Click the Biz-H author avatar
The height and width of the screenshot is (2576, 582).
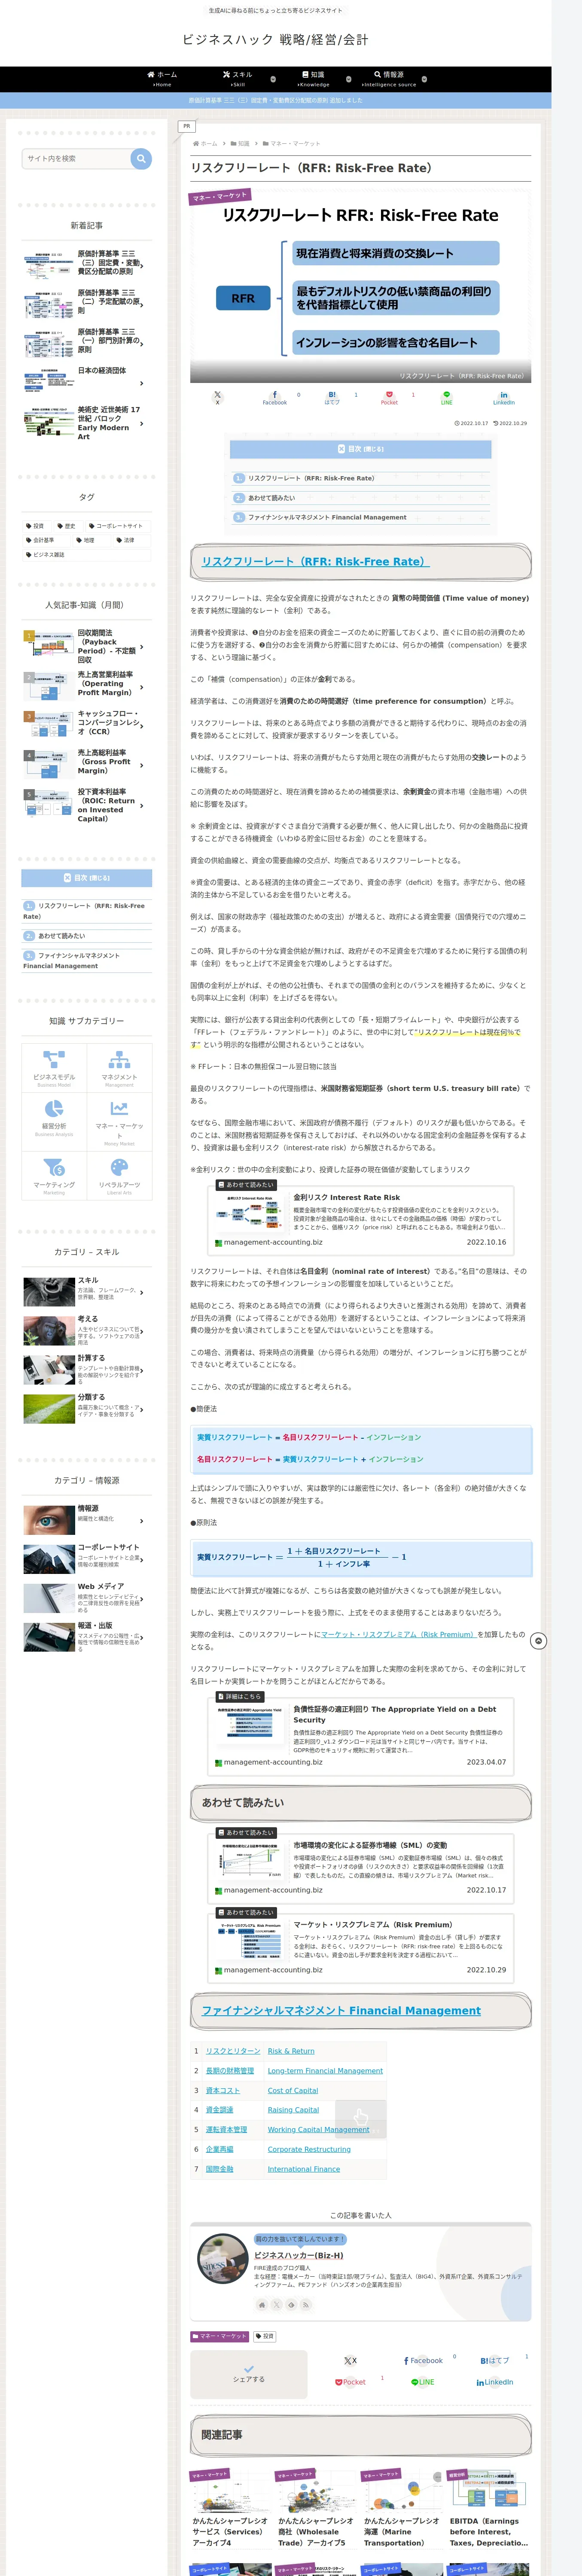tap(223, 2259)
